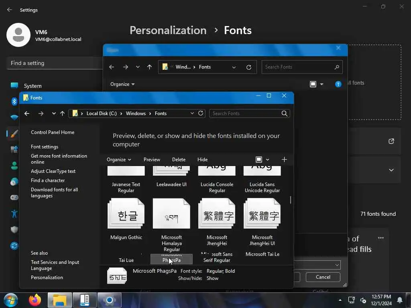411x308 pixels.
Task: Click the search magnifier icon in the Fonts window
Action: (x=285, y=113)
